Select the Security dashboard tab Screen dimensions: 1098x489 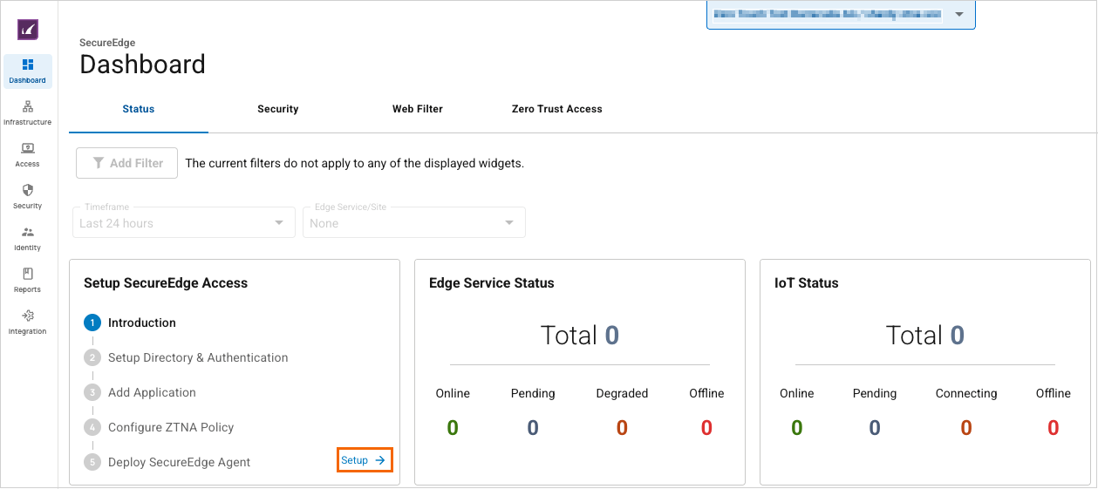coord(277,109)
